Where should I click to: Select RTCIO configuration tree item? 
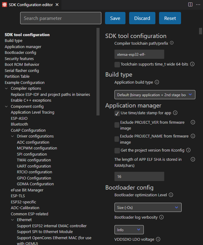click(x=34, y=172)
